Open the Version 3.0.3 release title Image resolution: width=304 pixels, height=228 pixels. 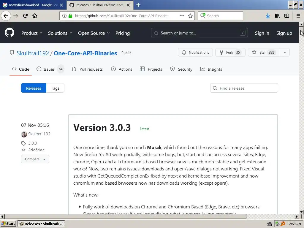(x=102, y=128)
